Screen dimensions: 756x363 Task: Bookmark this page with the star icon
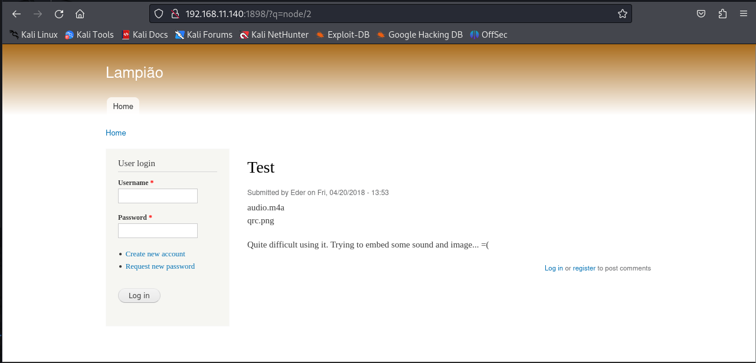tap(622, 14)
